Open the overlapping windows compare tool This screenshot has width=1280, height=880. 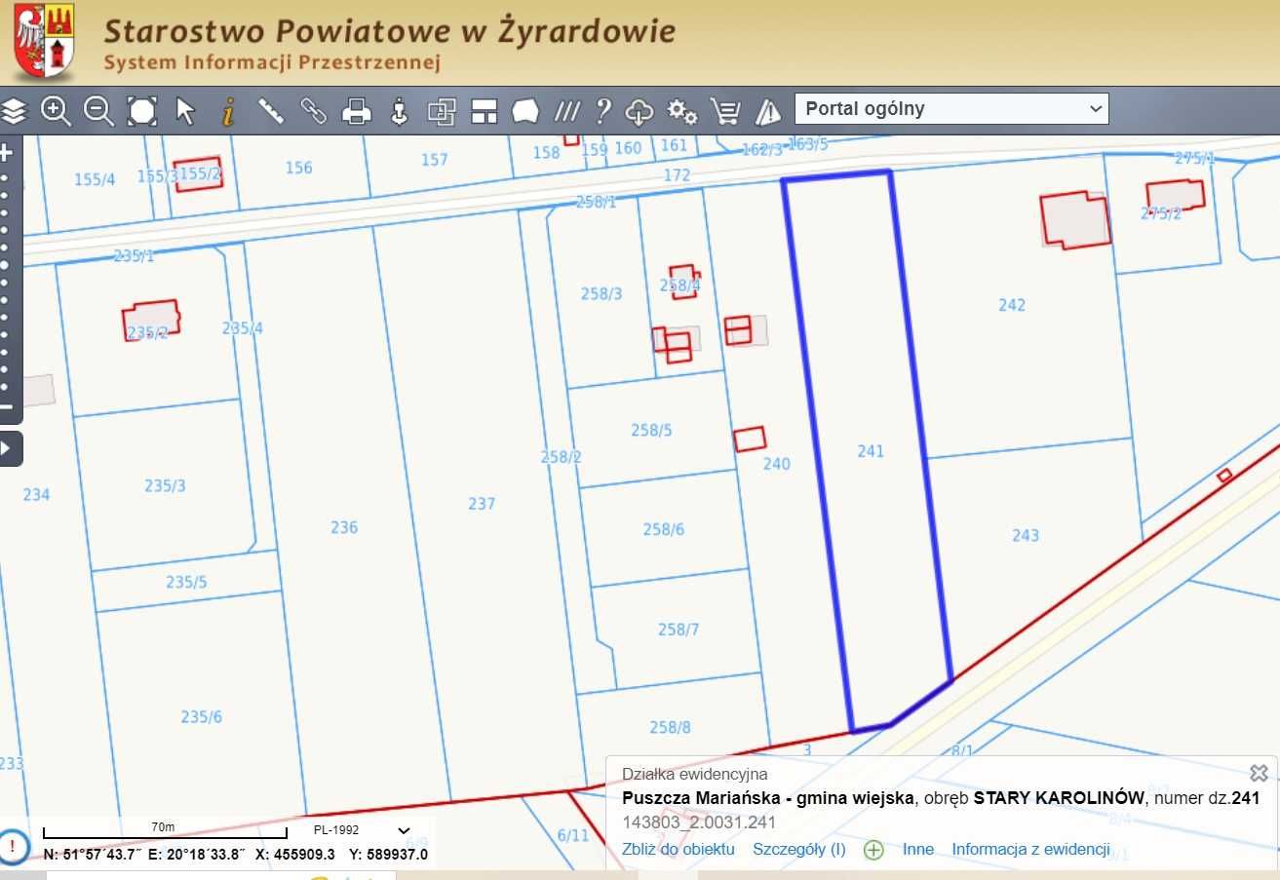click(442, 110)
